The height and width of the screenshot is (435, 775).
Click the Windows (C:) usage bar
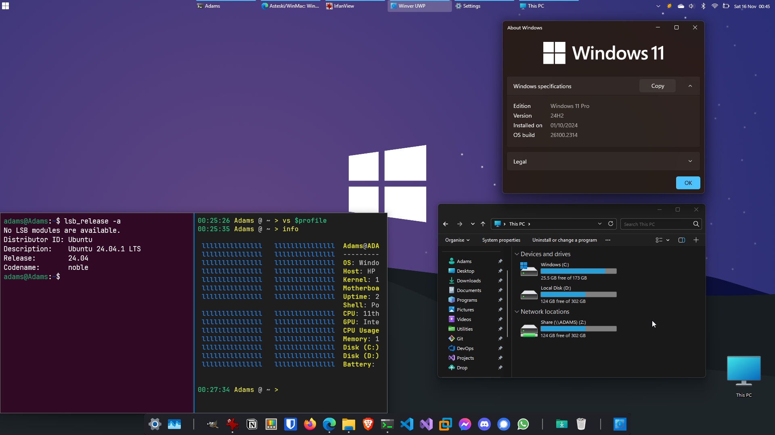coord(579,271)
